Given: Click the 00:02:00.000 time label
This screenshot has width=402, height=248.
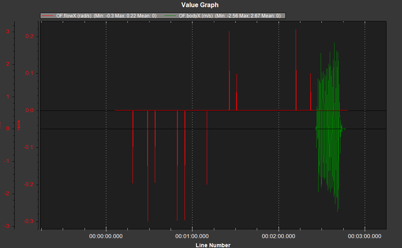Looking at the screenshot, I should coord(279,236).
